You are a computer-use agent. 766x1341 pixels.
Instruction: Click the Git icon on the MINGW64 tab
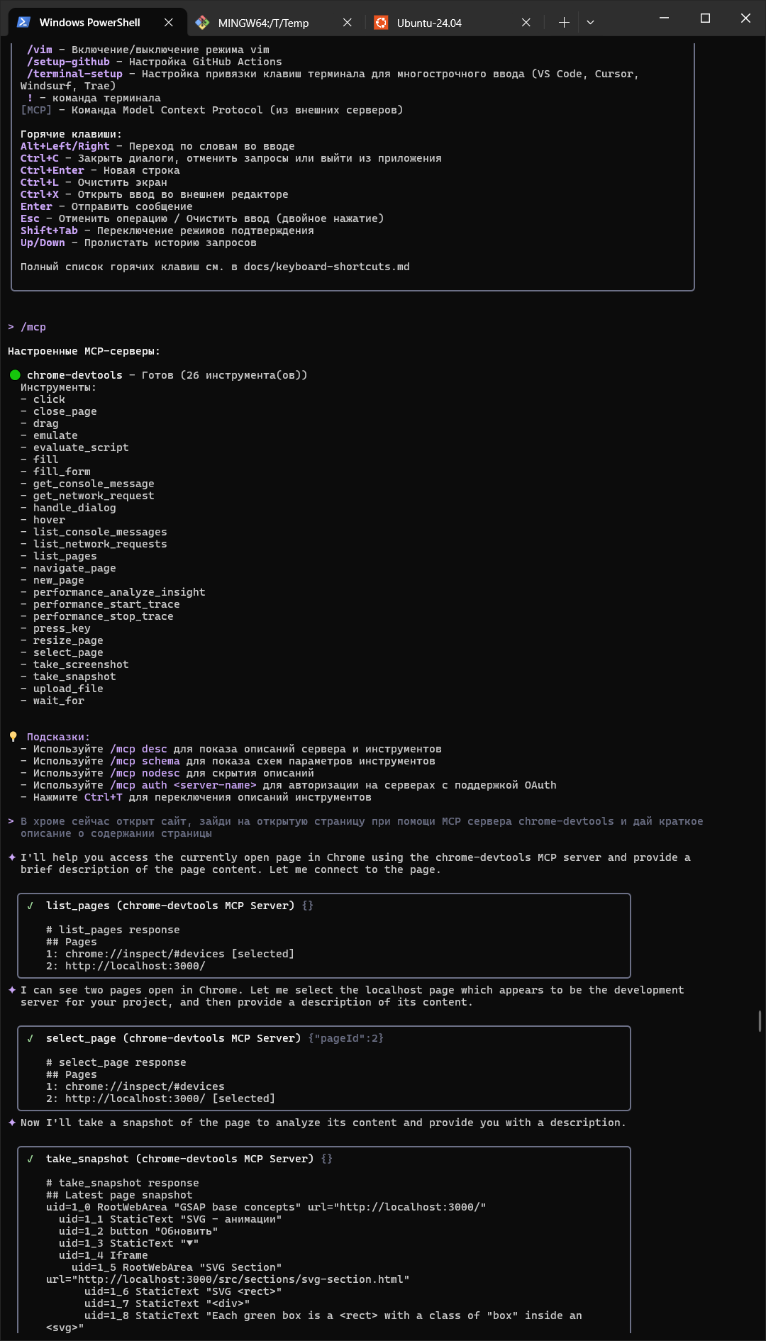[x=202, y=23]
